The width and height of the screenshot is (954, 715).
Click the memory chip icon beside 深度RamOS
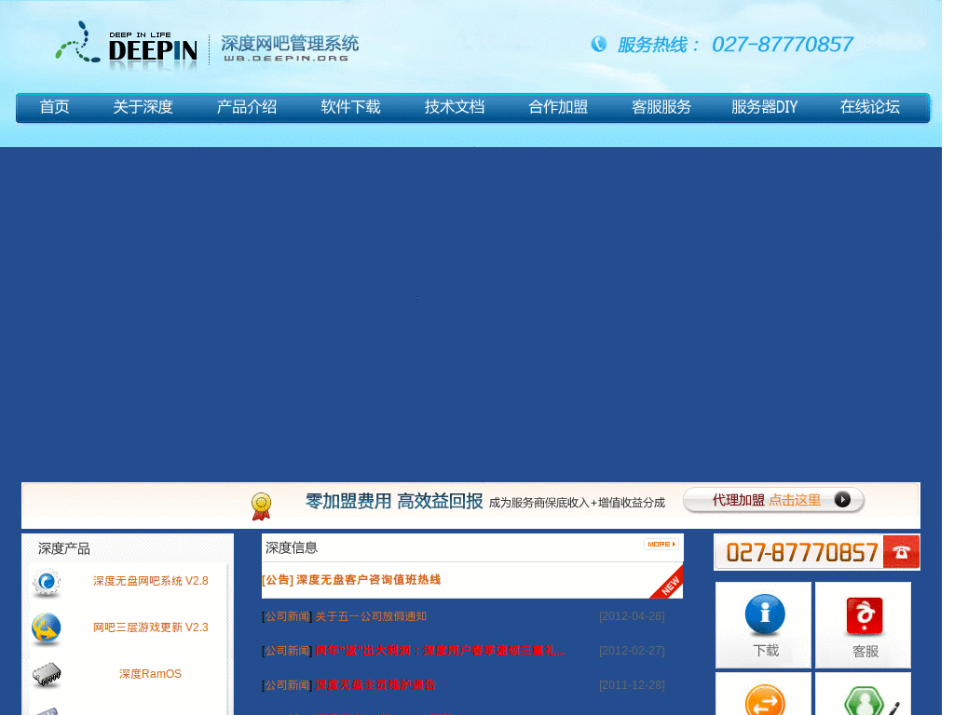(x=47, y=675)
